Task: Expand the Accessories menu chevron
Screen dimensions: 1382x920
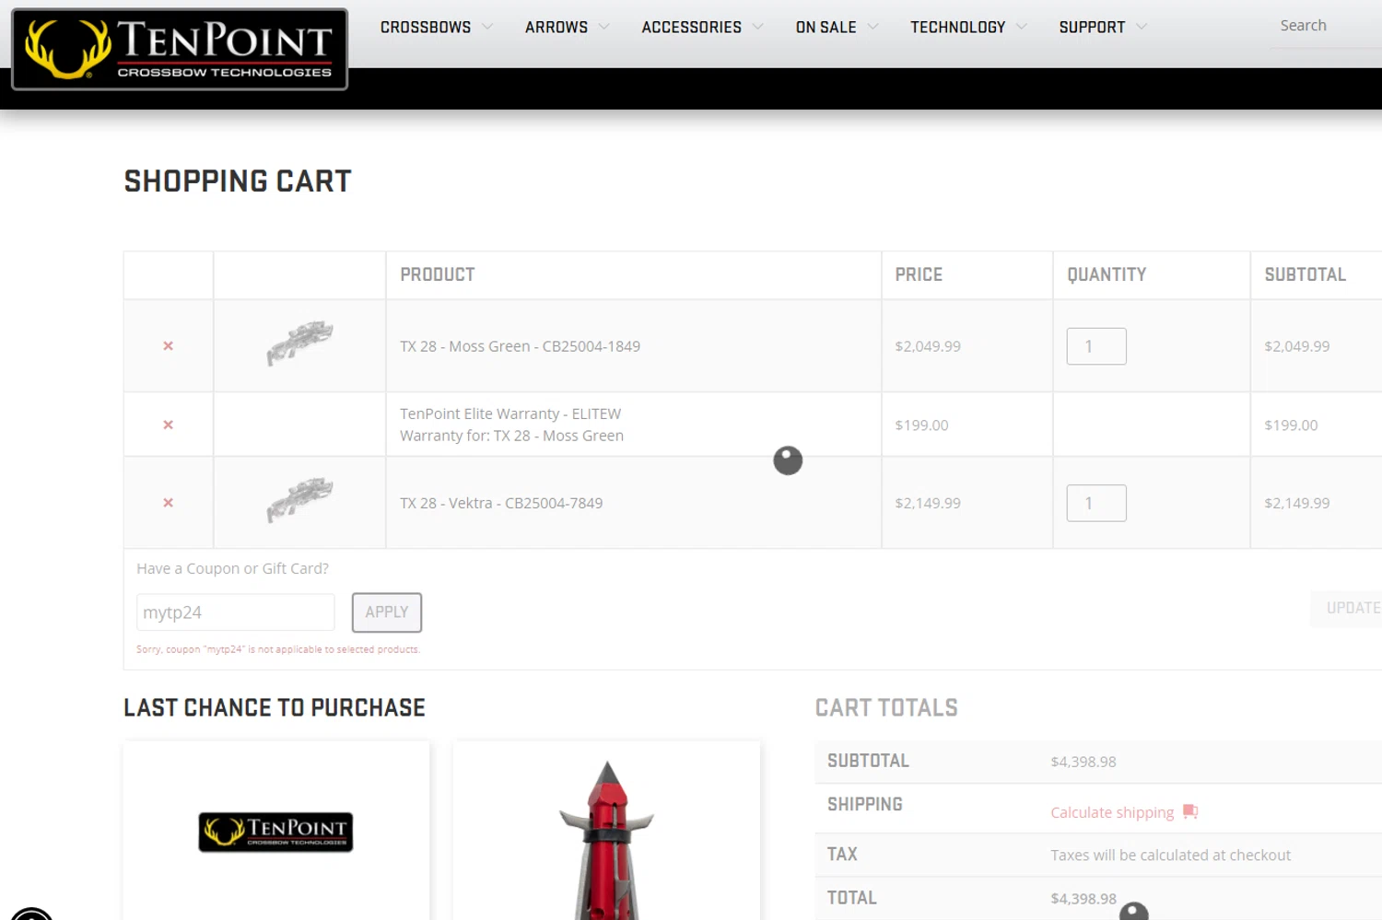Action: click(x=758, y=27)
